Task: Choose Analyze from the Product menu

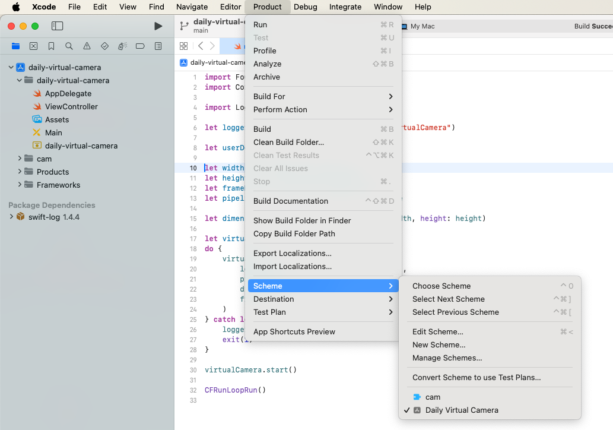Action: point(323,64)
